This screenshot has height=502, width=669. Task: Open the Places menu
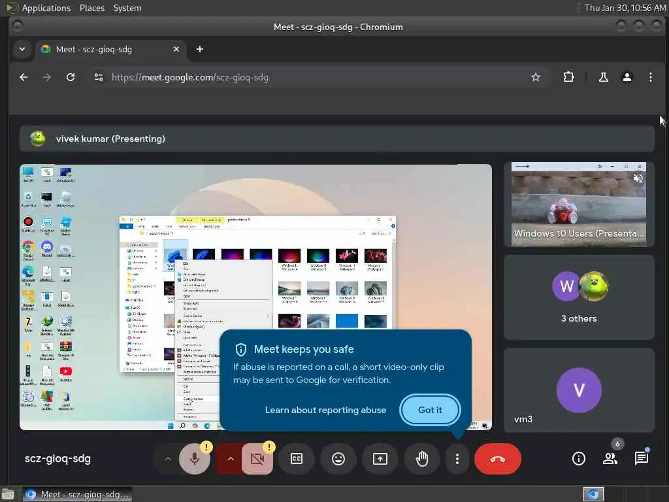click(91, 8)
